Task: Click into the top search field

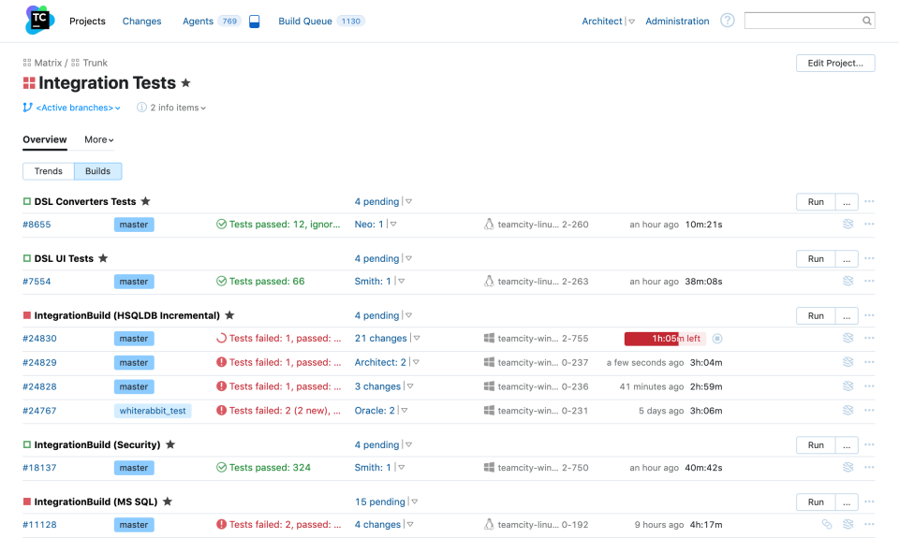Action: pos(803,21)
